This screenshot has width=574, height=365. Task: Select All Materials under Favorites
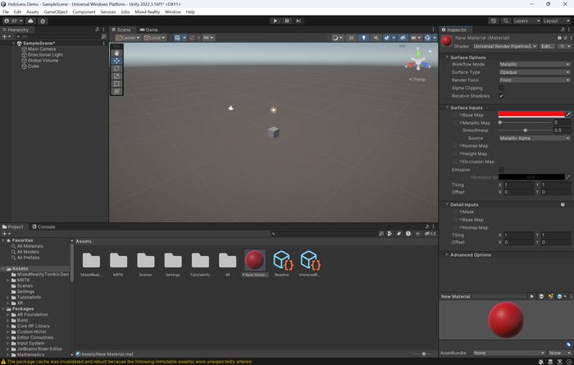pyautogui.click(x=30, y=246)
